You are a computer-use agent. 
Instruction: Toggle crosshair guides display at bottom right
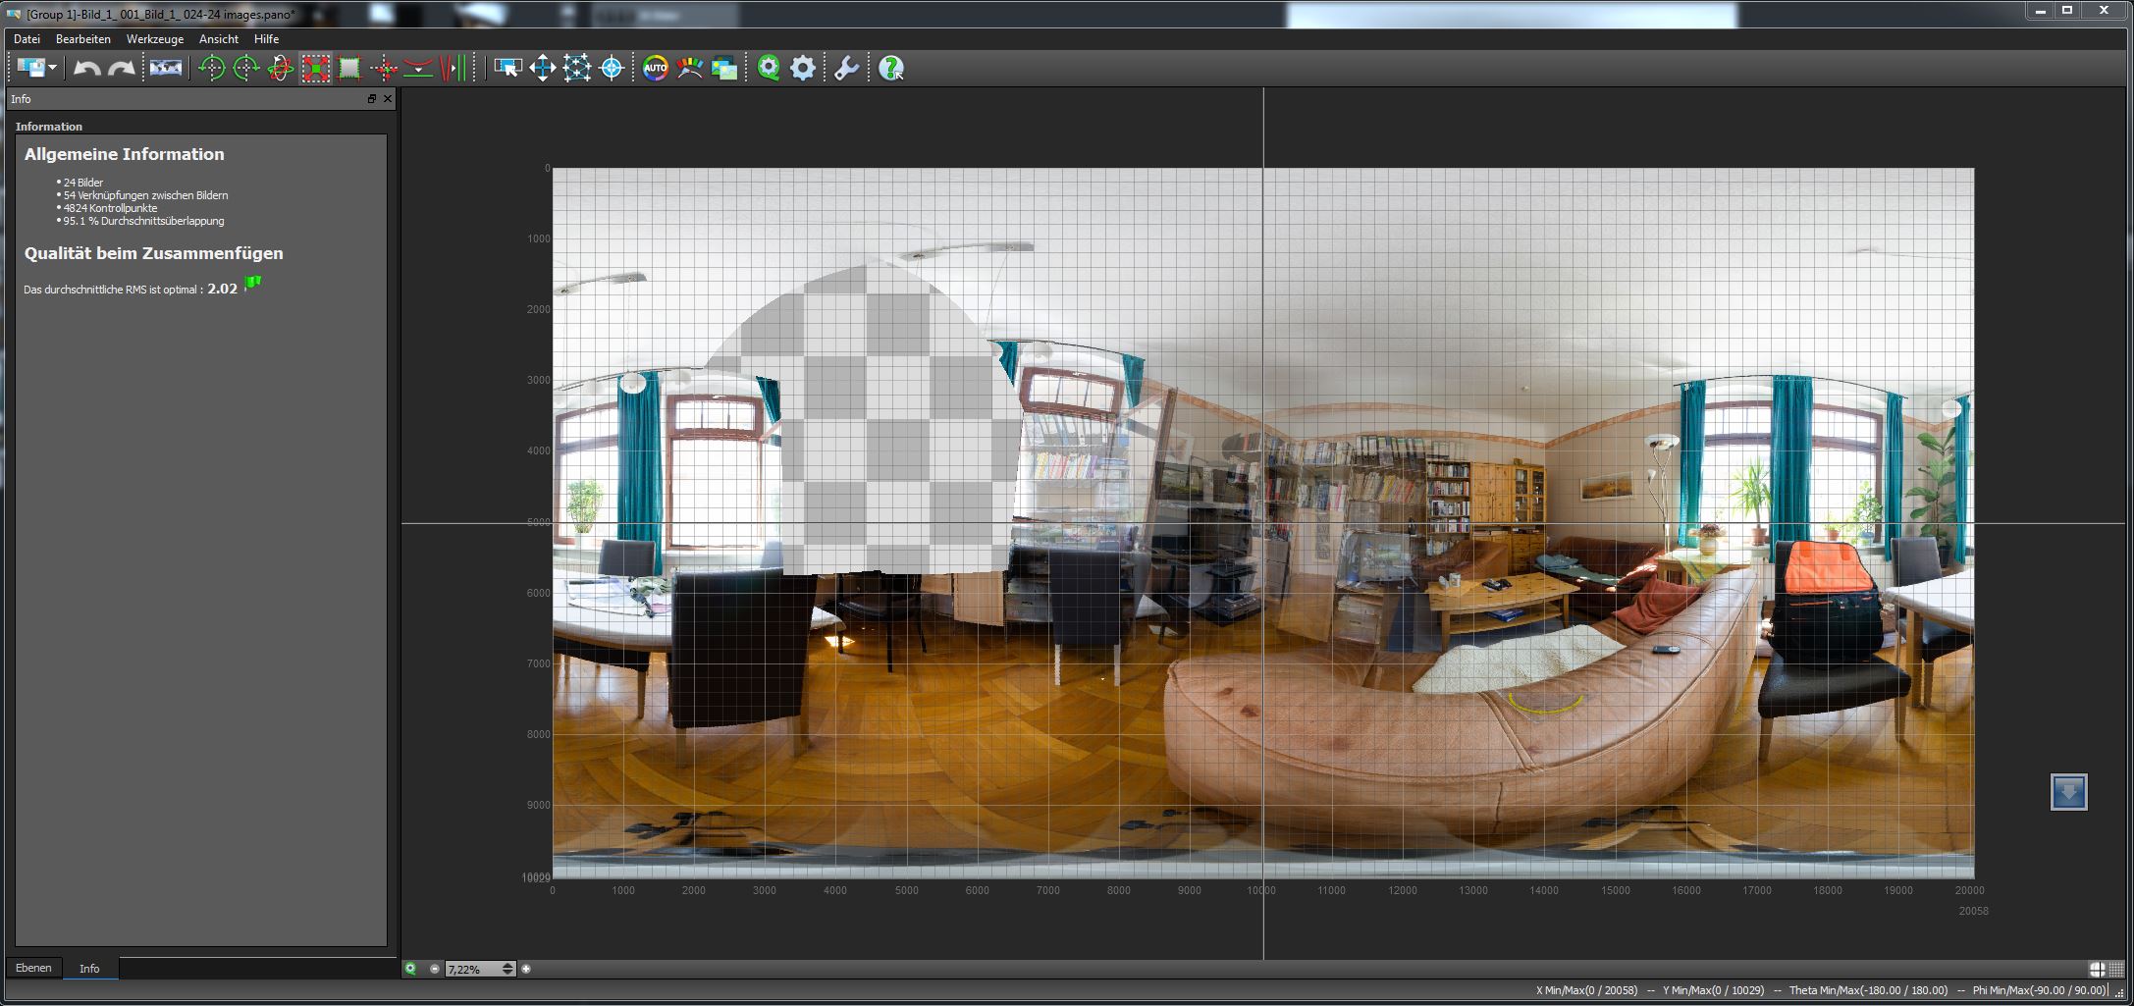point(2097,969)
